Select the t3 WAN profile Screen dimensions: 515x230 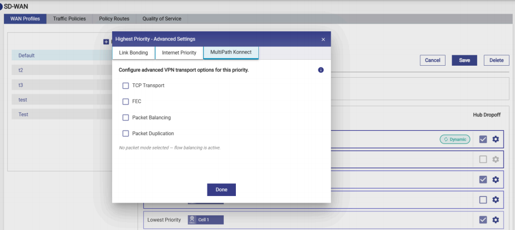point(62,85)
